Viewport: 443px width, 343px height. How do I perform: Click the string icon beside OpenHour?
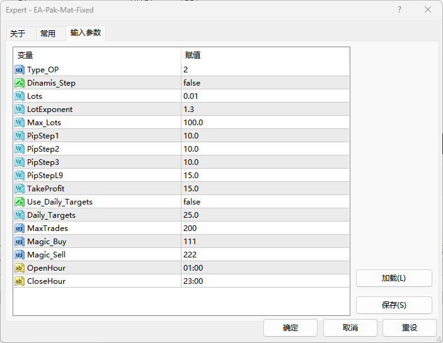point(20,268)
